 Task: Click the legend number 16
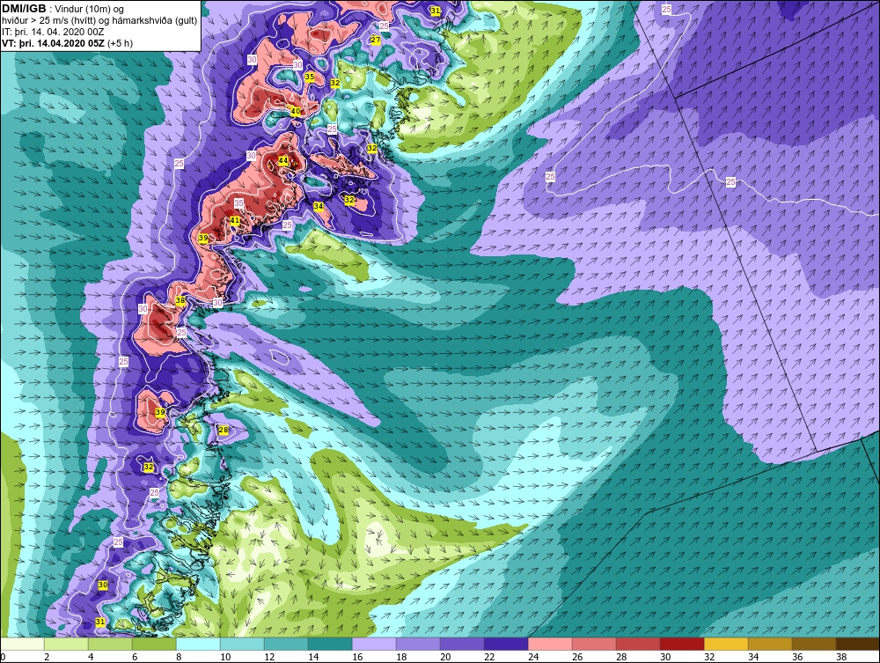click(357, 657)
